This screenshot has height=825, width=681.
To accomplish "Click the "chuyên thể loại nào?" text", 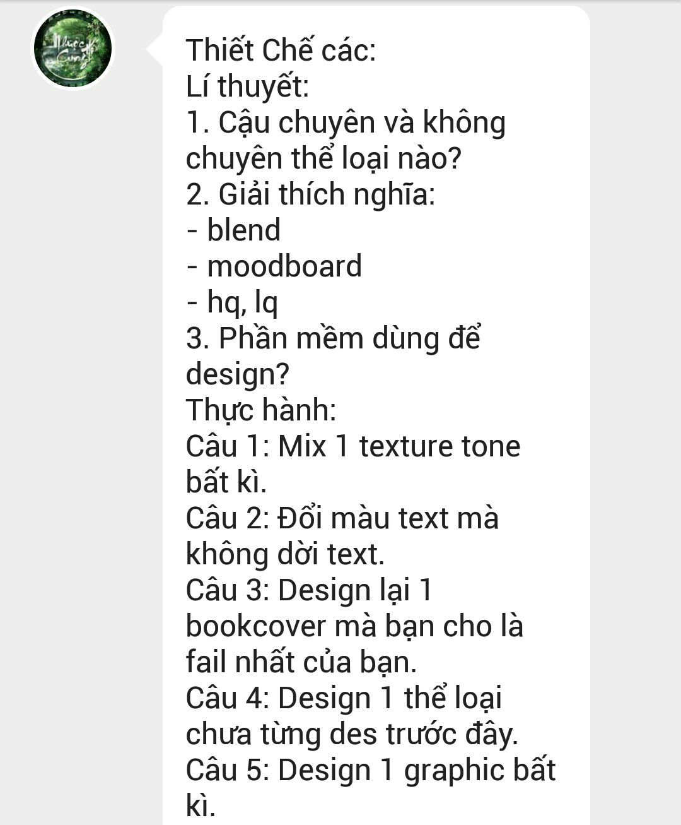I will pos(323,158).
